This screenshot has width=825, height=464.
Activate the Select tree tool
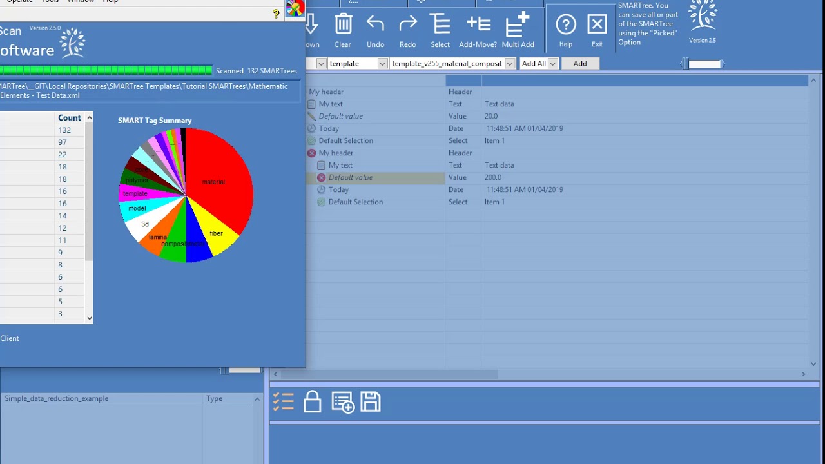click(440, 24)
